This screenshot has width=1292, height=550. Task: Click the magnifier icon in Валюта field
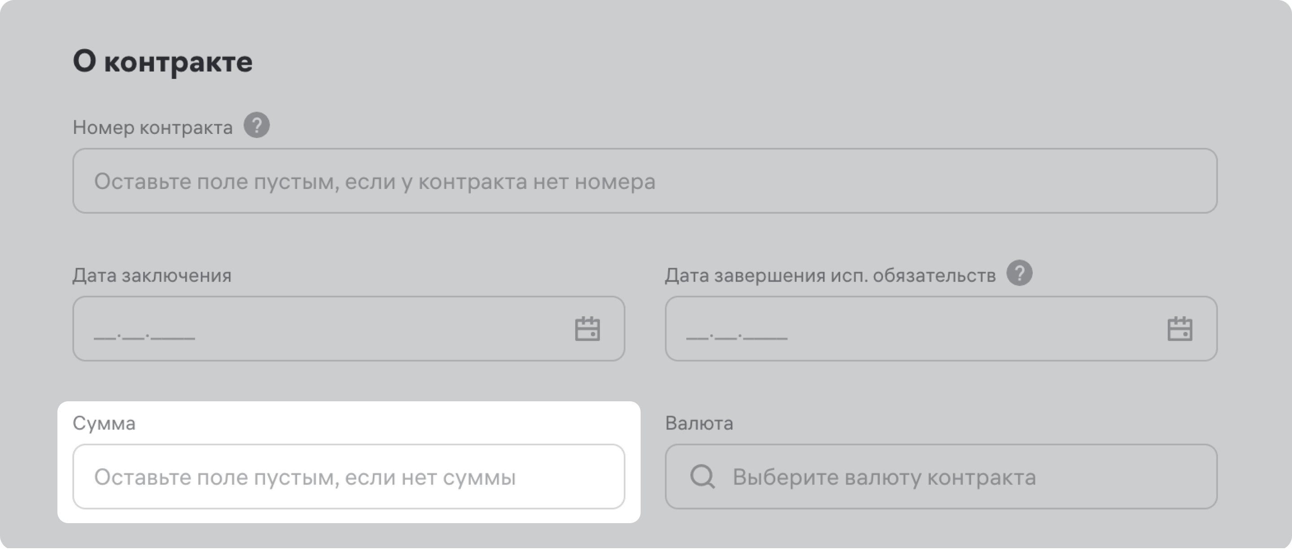(x=702, y=477)
